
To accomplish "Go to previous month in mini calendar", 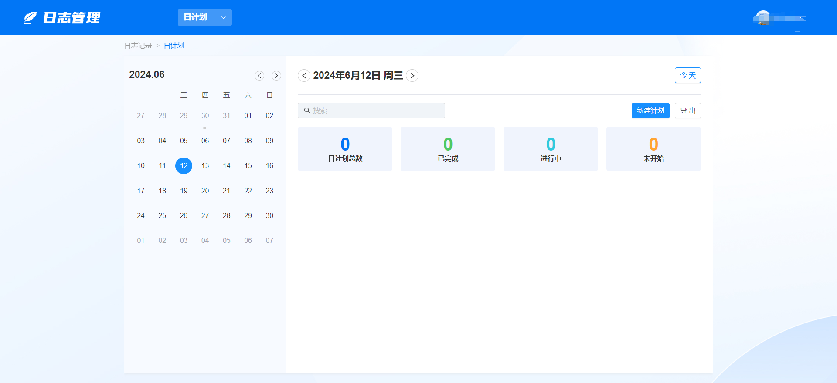I will [259, 76].
